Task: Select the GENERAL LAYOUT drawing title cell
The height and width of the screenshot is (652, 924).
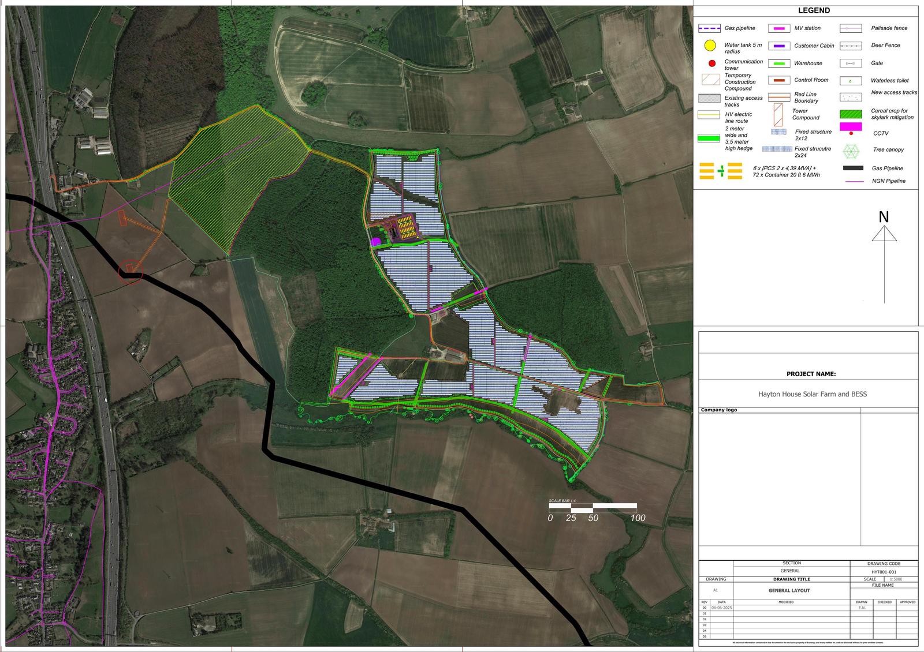Action: 789,590
